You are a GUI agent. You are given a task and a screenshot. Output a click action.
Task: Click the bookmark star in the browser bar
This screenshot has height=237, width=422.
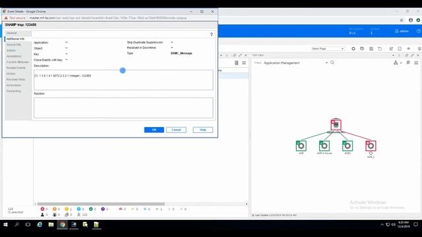[x=402, y=20]
